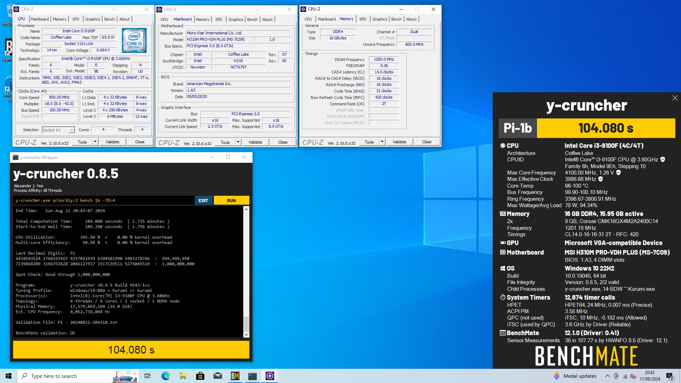Click the BIOS Version value 1.A3

coord(238,90)
